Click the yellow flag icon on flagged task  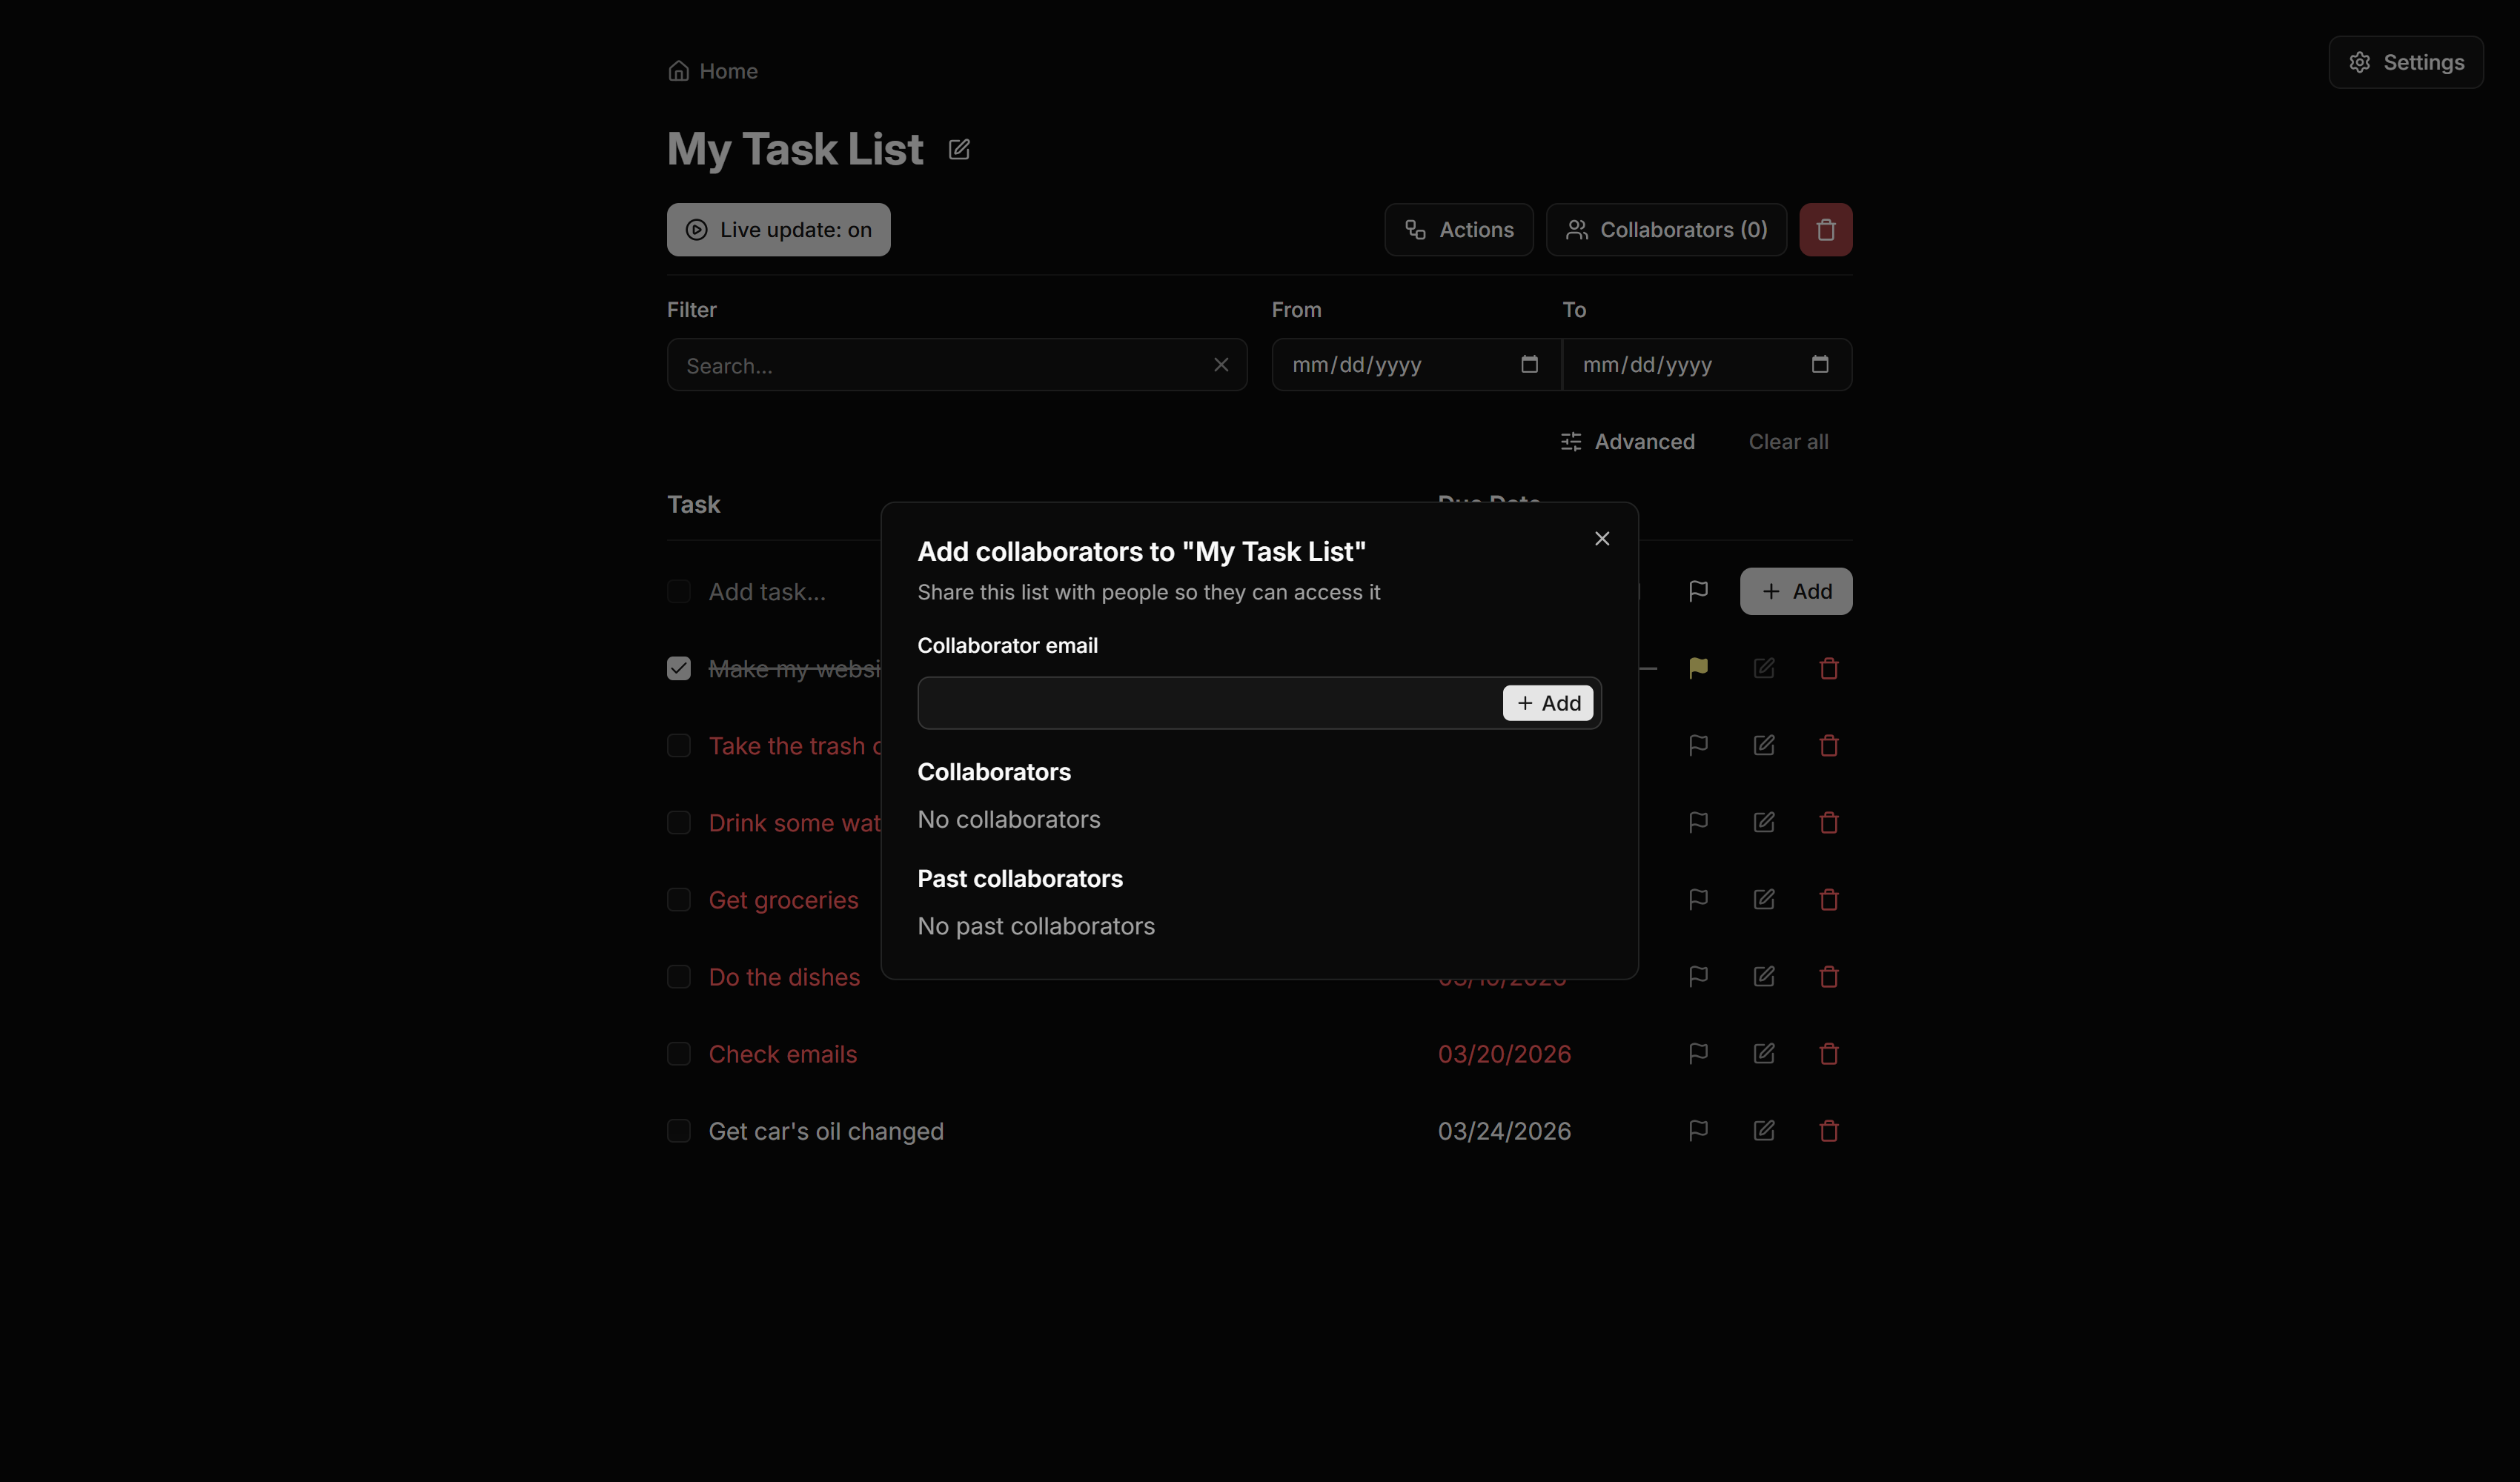click(1697, 667)
